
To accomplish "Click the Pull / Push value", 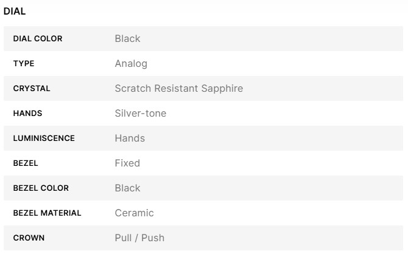I will coord(139,238).
